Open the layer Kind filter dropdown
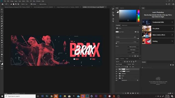175x98 pixels. [x=119, y=62]
